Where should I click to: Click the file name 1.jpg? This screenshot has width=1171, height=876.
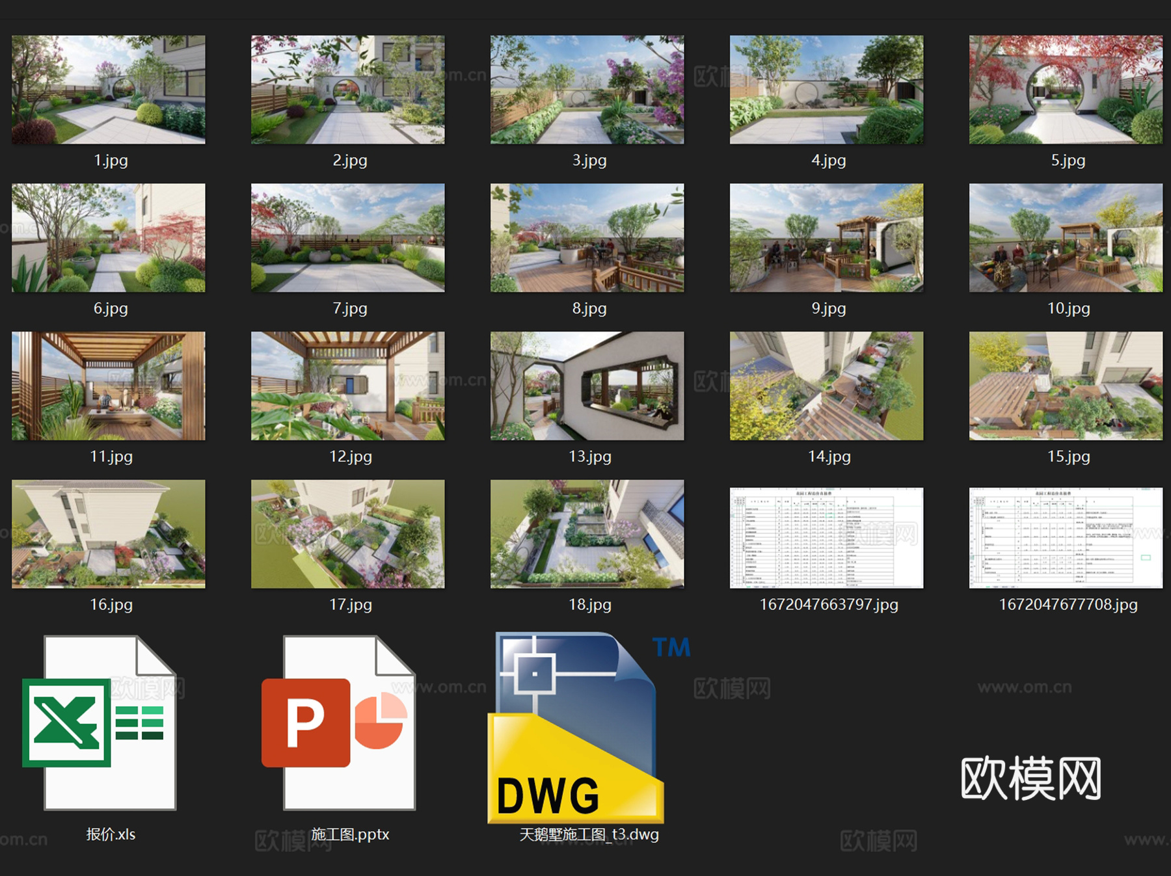111,160
